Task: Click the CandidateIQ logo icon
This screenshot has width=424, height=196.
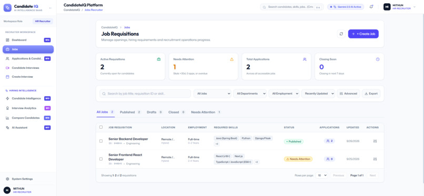Action: pyautogui.click(x=7, y=7)
